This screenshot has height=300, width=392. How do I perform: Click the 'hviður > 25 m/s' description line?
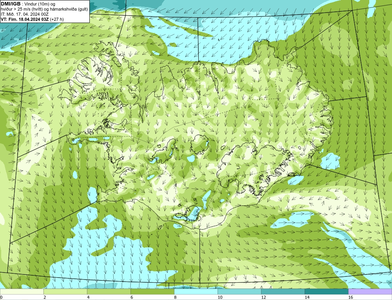click(44, 9)
